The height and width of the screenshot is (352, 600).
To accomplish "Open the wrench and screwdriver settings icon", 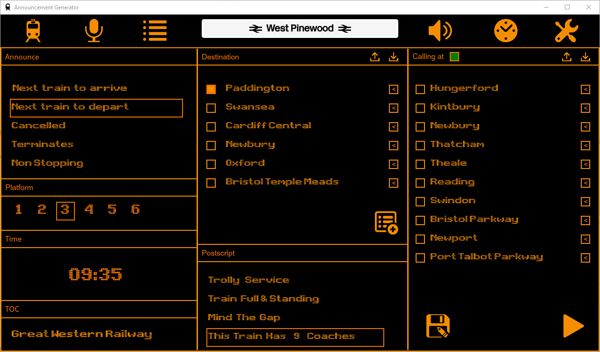I will pos(567,31).
